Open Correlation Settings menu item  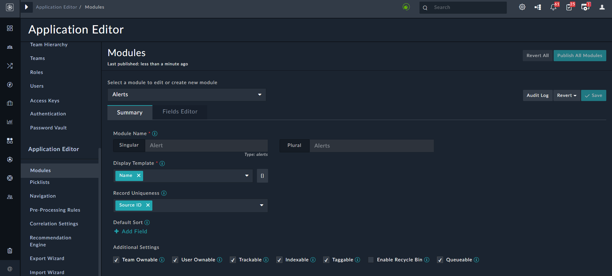pyautogui.click(x=54, y=224)
